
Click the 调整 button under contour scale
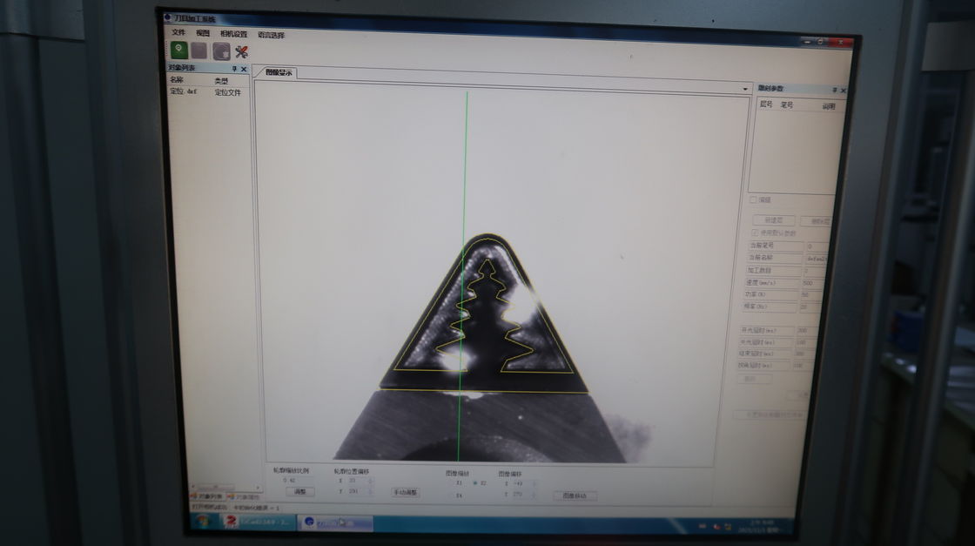[x=299, y=492]
